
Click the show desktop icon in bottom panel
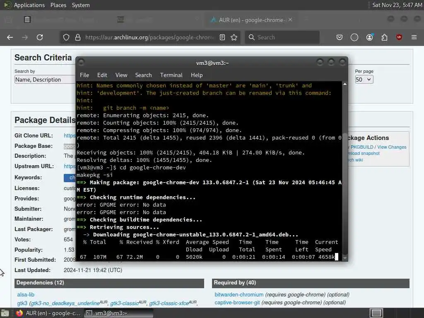(5, 313)
